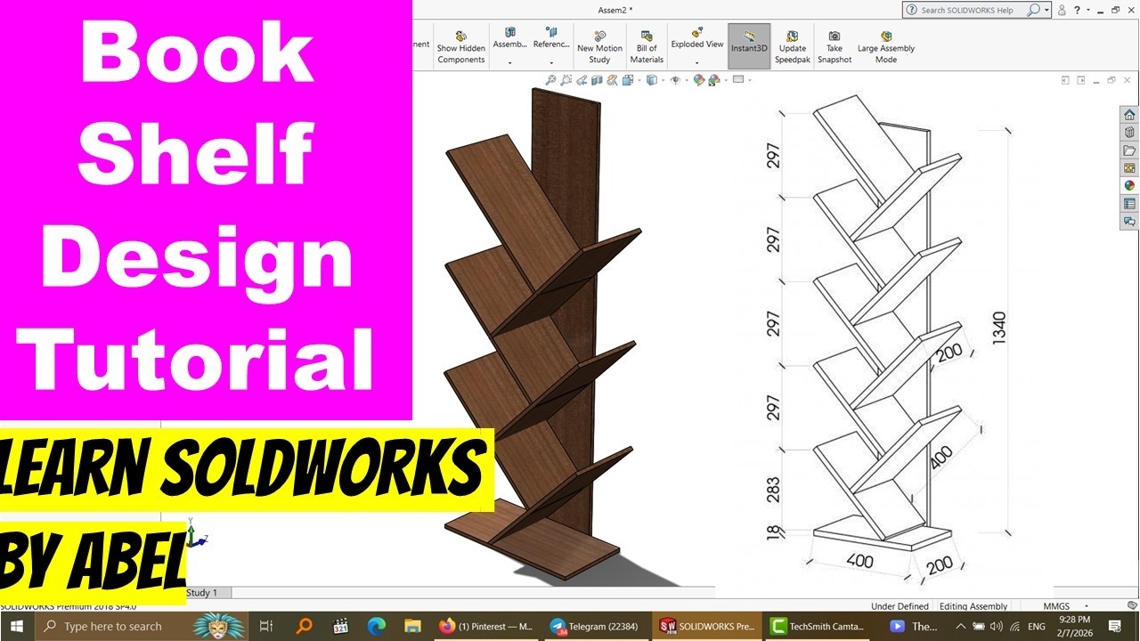Screen dimensions: 1140x641
Task: Click the expand right panel arrow icon
Action: click(x=1079, y=80)
